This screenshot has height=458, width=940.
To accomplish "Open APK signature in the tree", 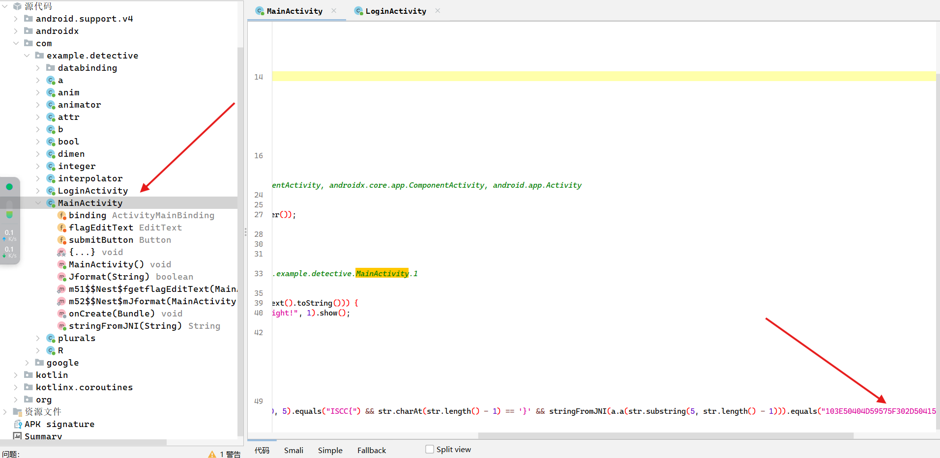I will [59, 424].
